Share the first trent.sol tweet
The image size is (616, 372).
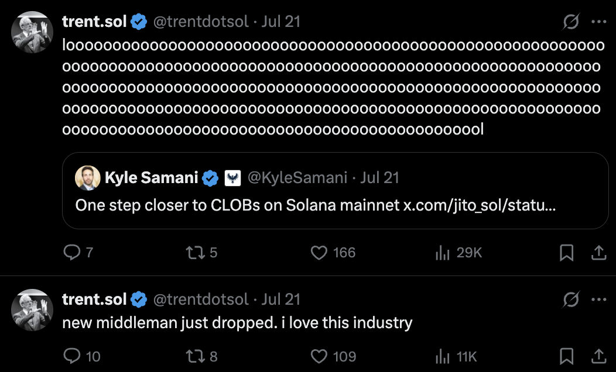598,253
